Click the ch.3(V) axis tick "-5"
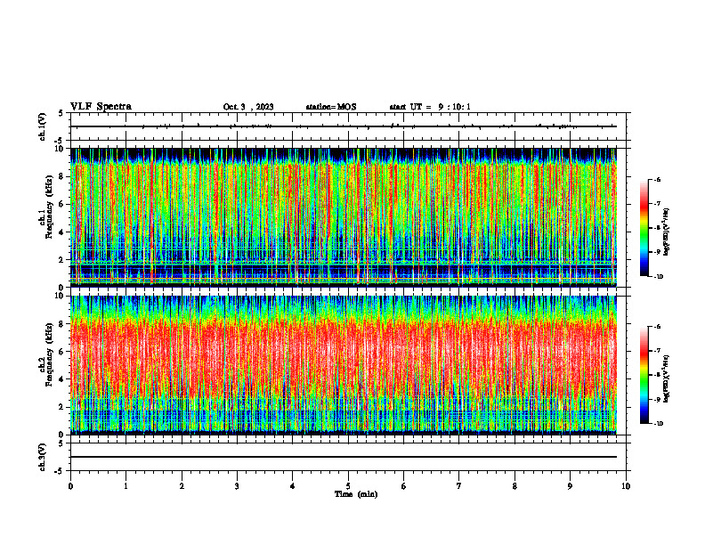 coord(60,471)
